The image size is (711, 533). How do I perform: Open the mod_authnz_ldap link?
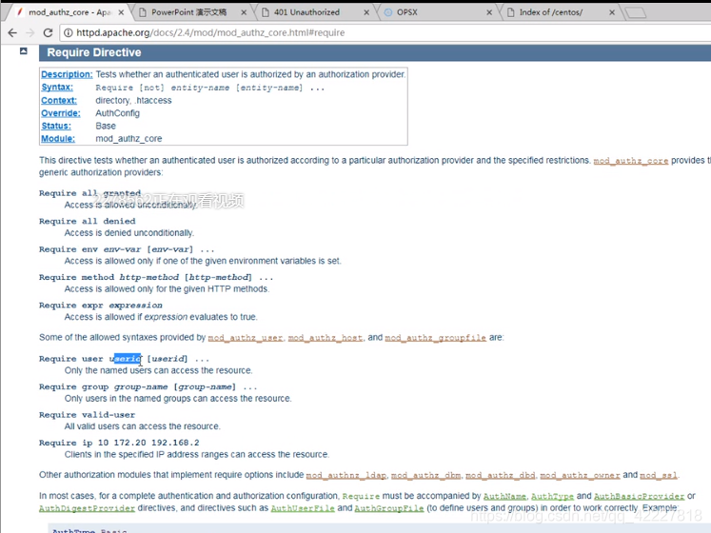346,475
